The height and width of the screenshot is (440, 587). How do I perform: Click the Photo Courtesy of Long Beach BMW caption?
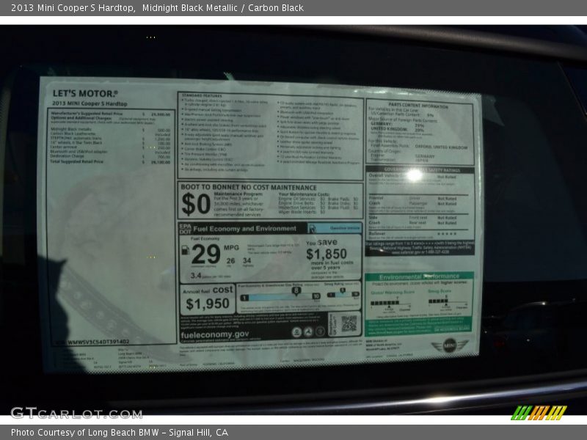point(120,433)
